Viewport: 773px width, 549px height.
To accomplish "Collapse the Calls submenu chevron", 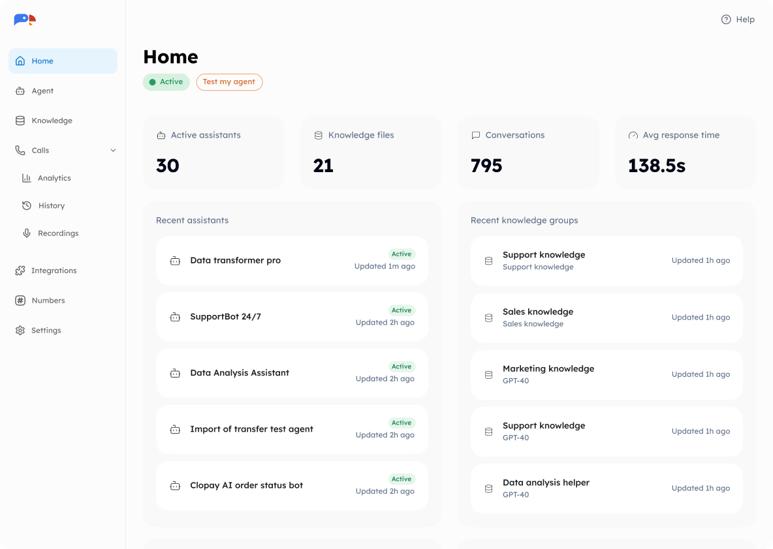I will point(113,150).
